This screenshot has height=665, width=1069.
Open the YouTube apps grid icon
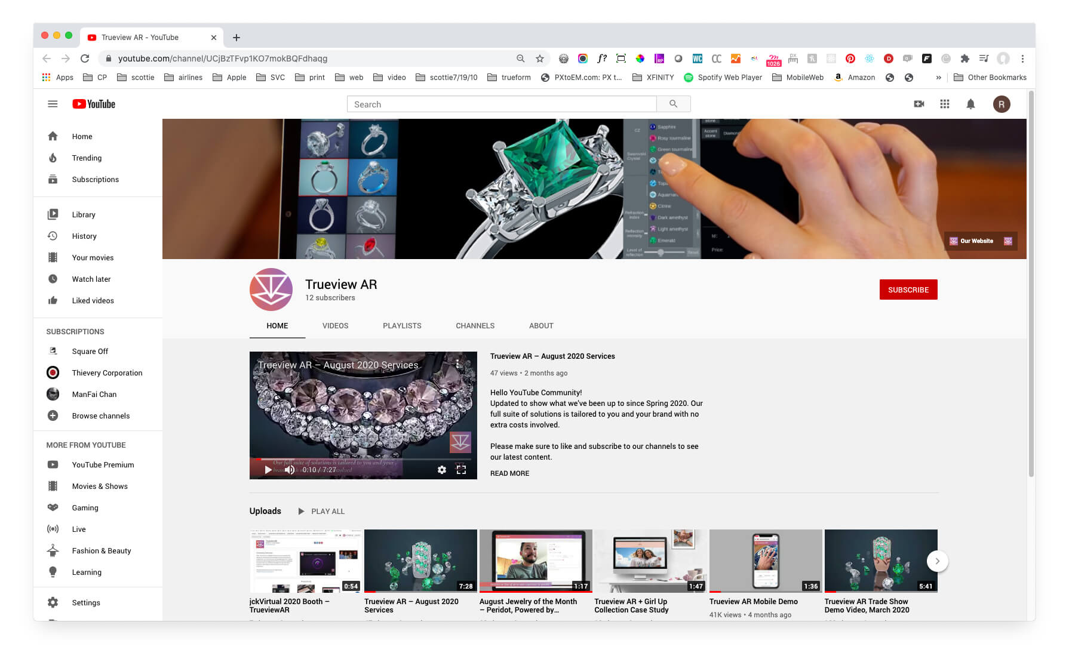pos(944,104)
